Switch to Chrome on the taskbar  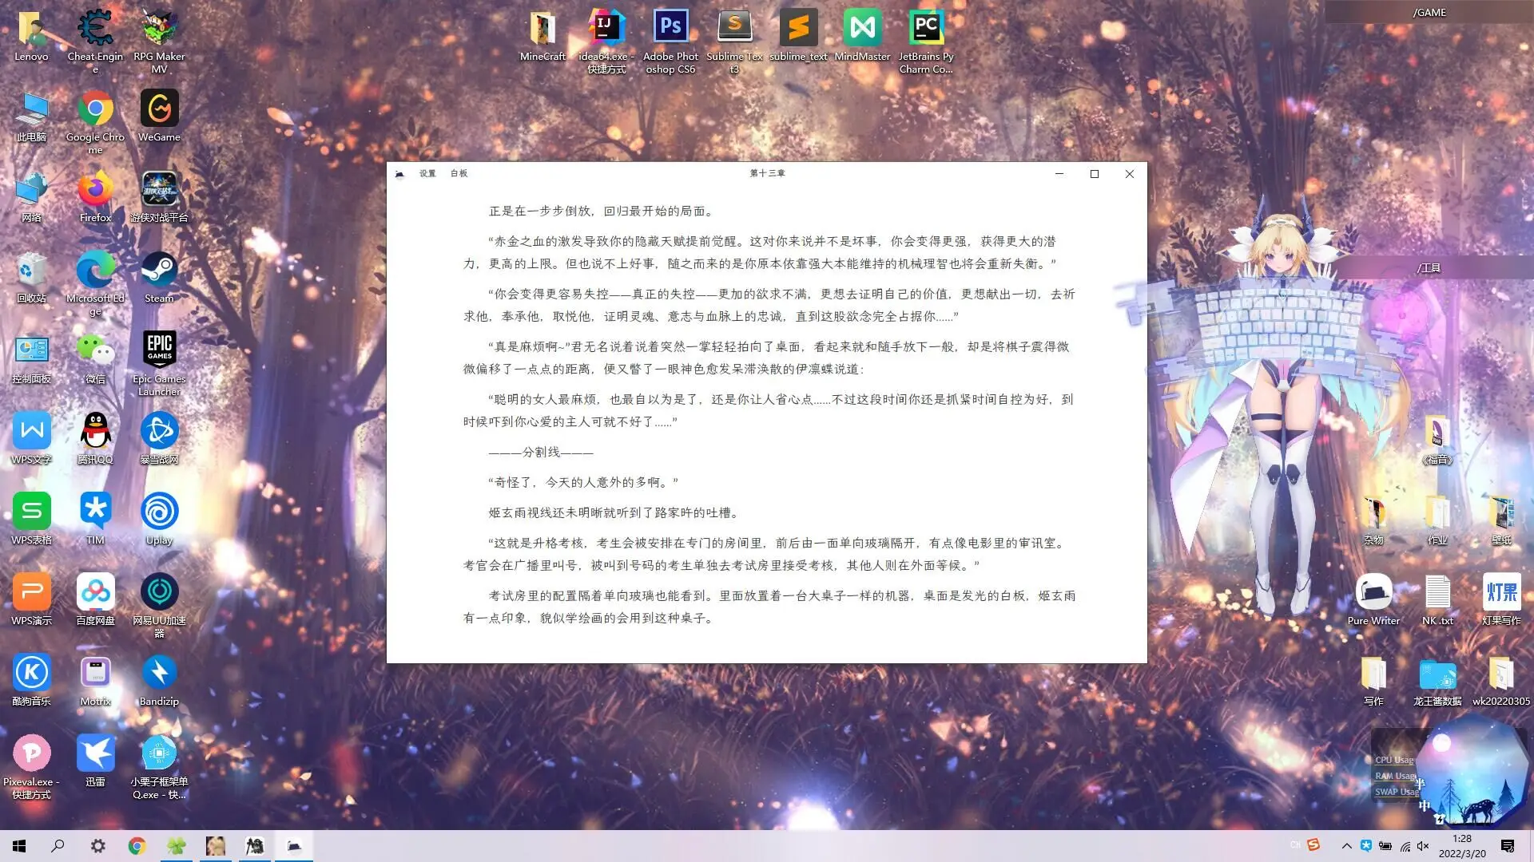pyautogui.click(x=137, y=846)
